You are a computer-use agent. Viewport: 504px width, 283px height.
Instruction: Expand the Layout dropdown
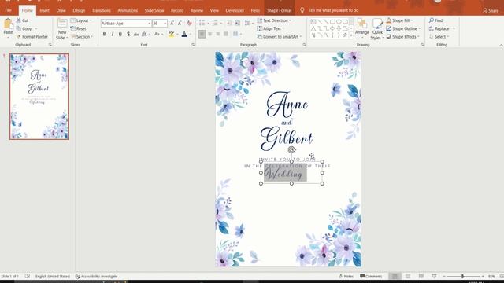pyautogui.click(x=81, y=20)
